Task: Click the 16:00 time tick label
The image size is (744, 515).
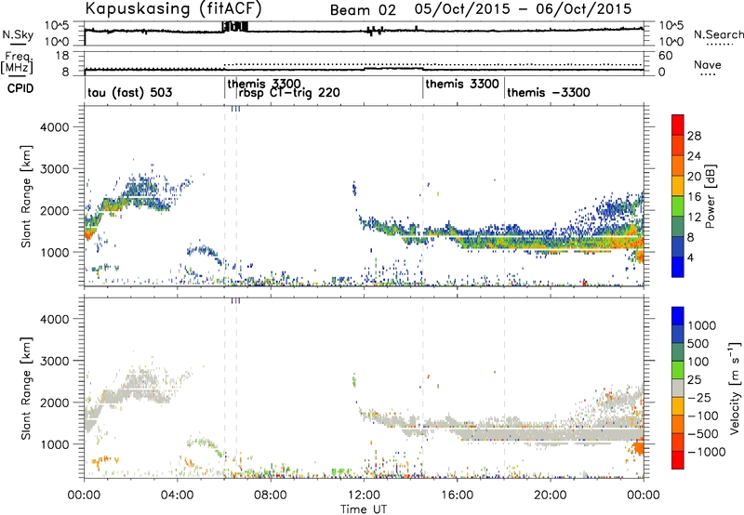Action: (x=457, y=495)
